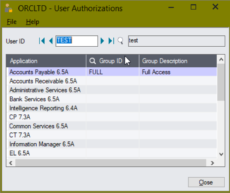This screenshot has height=193, width=230.
Task: Click the User ID input field
Action: coord(77,41)
